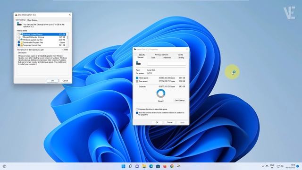
Task: Open the Security tab in Properties
Action: [x=142, y=55]
